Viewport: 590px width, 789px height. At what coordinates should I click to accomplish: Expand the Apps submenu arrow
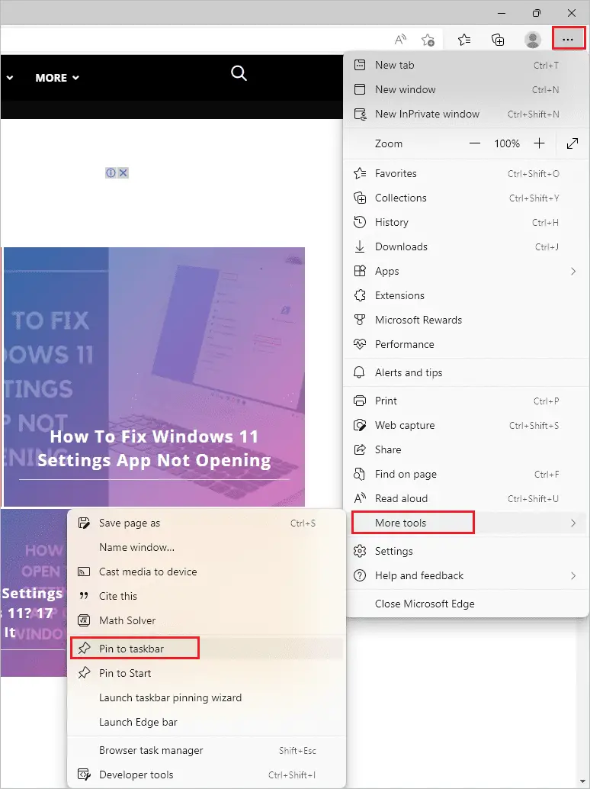[x=573, y=271]
